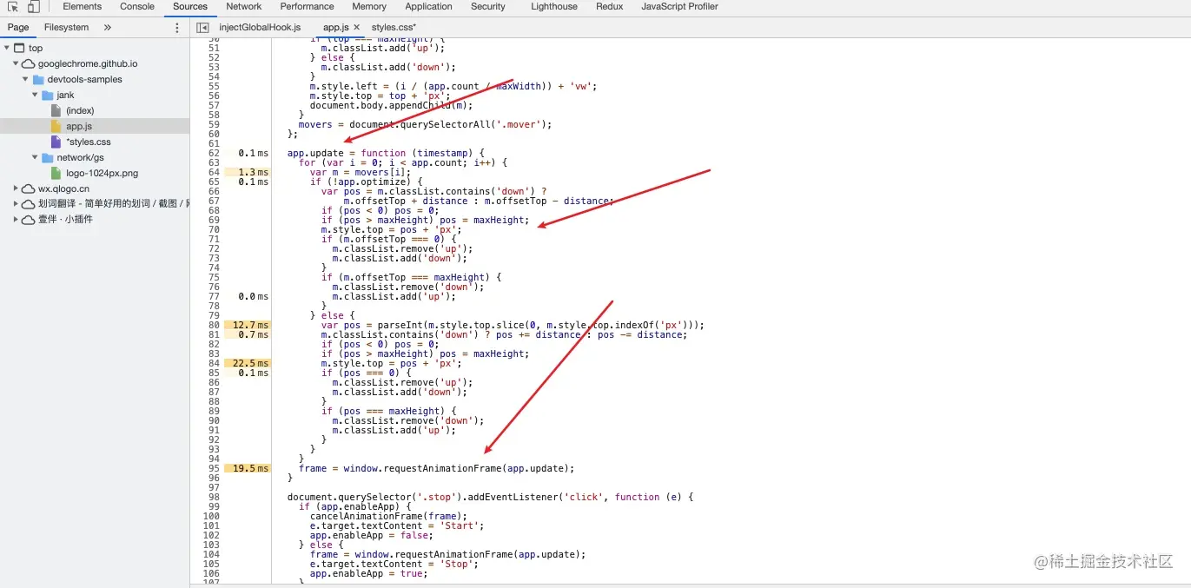Click the 1.3 ms profile timing
Screen dimensions: 1191x588
(x=248, y=172)
